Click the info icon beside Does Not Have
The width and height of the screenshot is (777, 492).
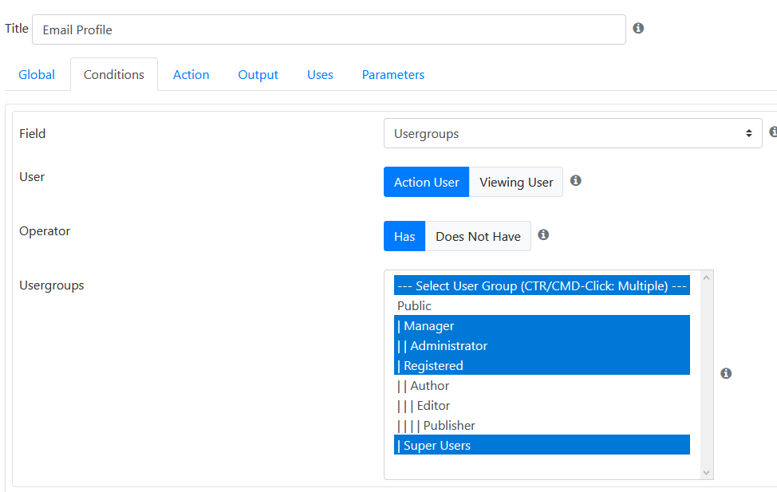(543, 235)
